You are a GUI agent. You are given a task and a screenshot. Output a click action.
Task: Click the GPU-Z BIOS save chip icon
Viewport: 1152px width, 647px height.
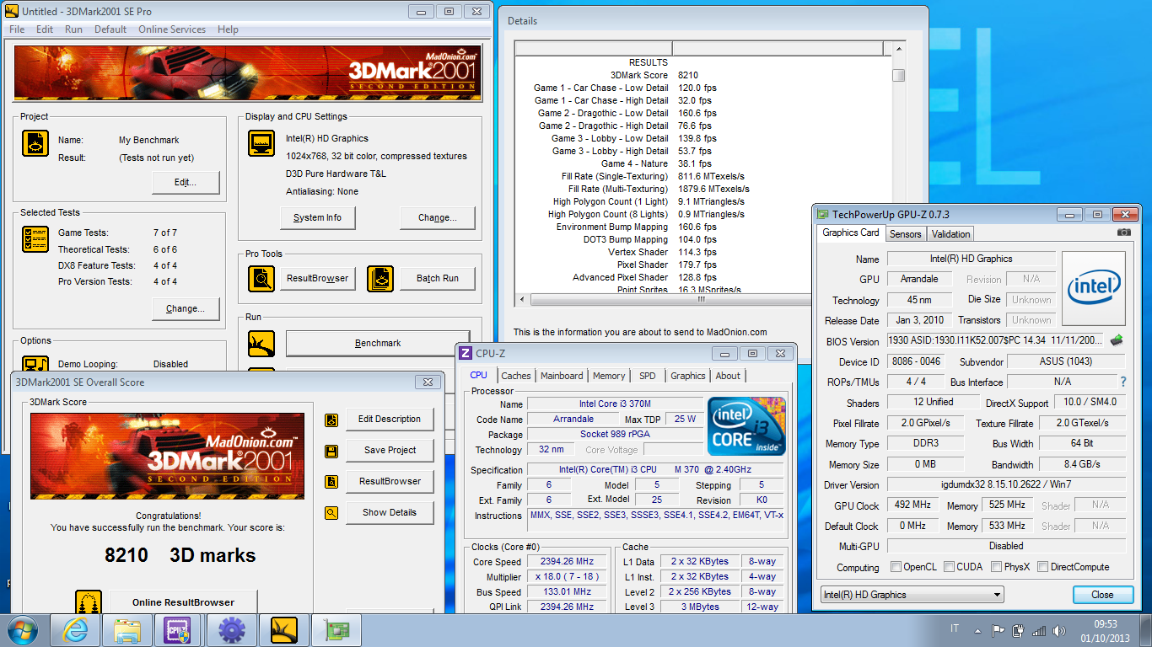[1116, 340]
